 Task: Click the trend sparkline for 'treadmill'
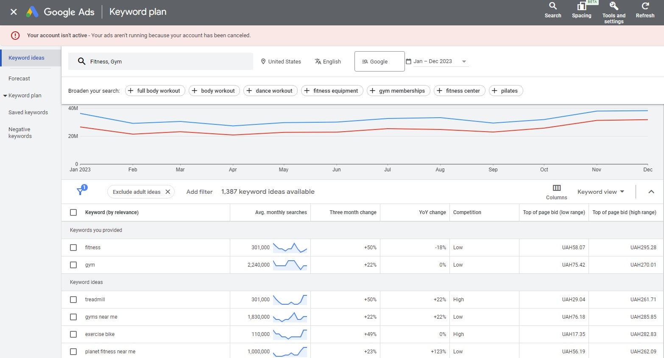[290, 300]
